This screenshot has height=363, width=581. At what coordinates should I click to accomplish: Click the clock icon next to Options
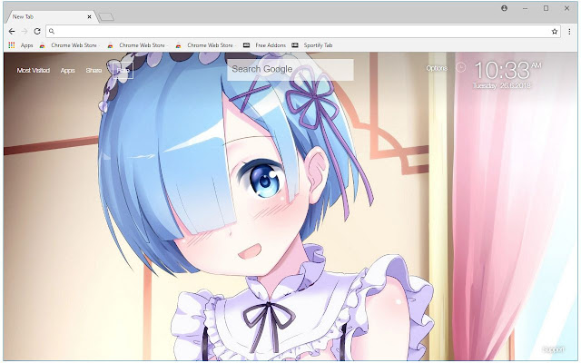click(x=460, y=67)
